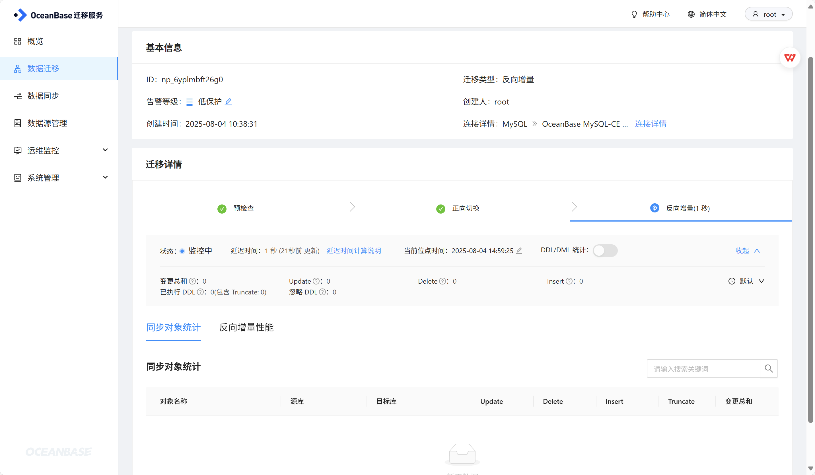Expand the 系统管理 menu chevron
815x475 pixels.
pos(105,177)
